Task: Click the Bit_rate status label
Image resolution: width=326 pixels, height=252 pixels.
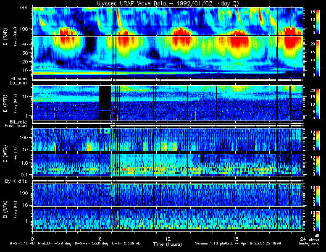Action: [x=18, y=122]
